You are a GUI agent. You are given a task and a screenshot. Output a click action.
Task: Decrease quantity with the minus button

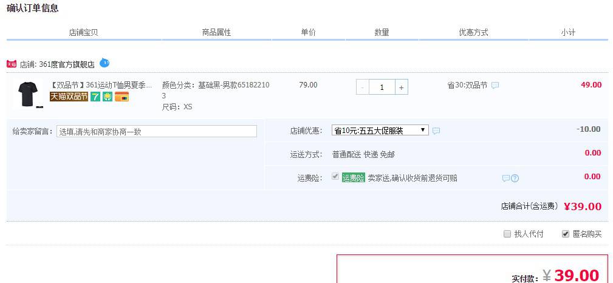(x=363, y=87)
